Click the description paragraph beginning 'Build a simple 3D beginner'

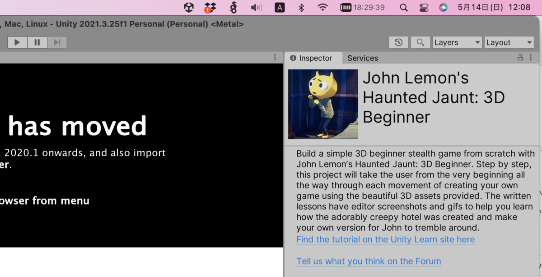pos(415,191)
